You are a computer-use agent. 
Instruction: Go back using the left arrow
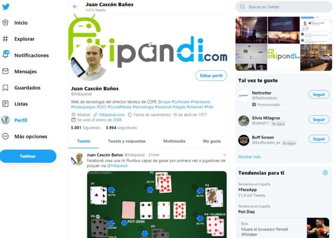75,7
